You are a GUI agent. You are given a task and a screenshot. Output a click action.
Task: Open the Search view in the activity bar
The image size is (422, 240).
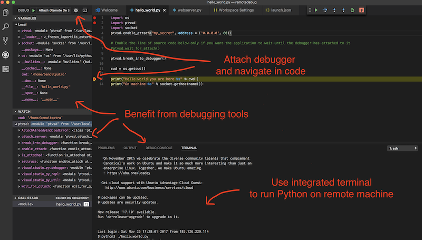click(x=6, y=26)
